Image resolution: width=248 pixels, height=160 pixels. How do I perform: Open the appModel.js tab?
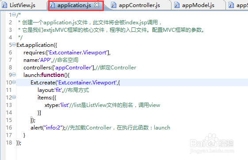(198, 5)
